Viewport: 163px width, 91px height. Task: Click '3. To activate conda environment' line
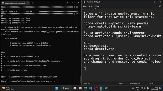(114, 33)
